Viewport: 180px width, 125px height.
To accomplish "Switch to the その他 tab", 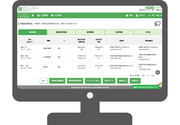I will [x=148, y=32].
